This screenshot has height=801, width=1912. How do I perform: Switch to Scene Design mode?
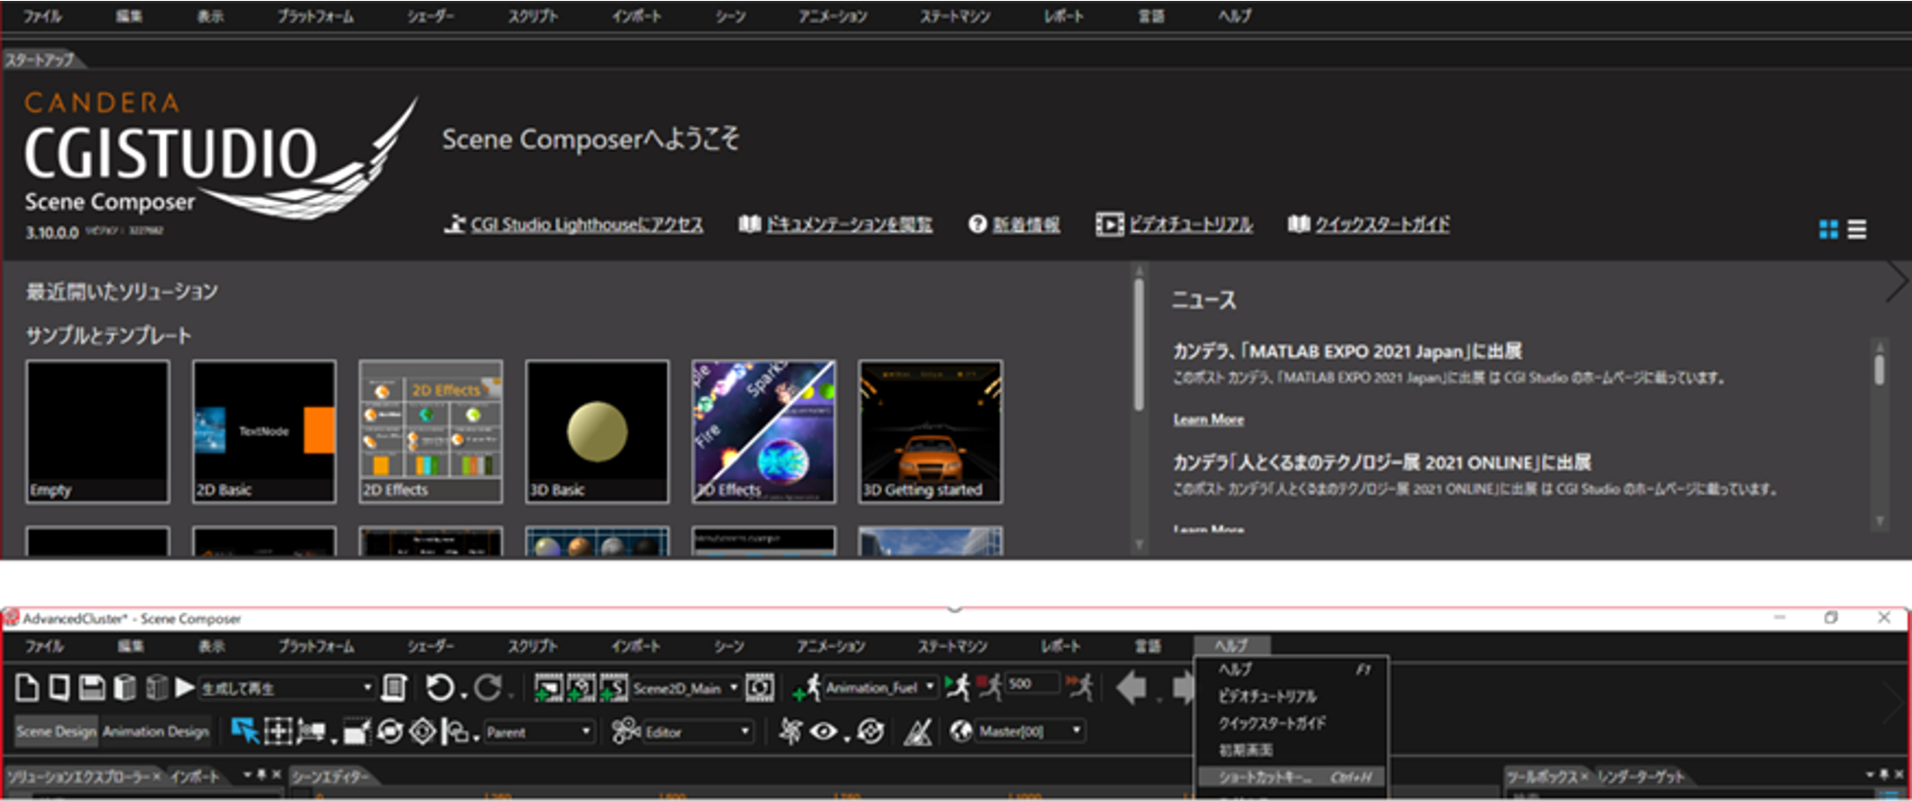(x=56, y=731)
